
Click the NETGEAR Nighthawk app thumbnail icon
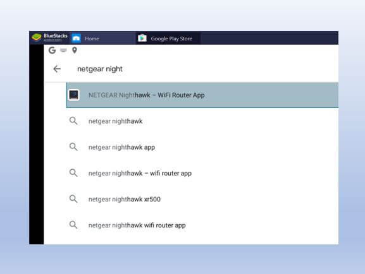click(74, 95)
